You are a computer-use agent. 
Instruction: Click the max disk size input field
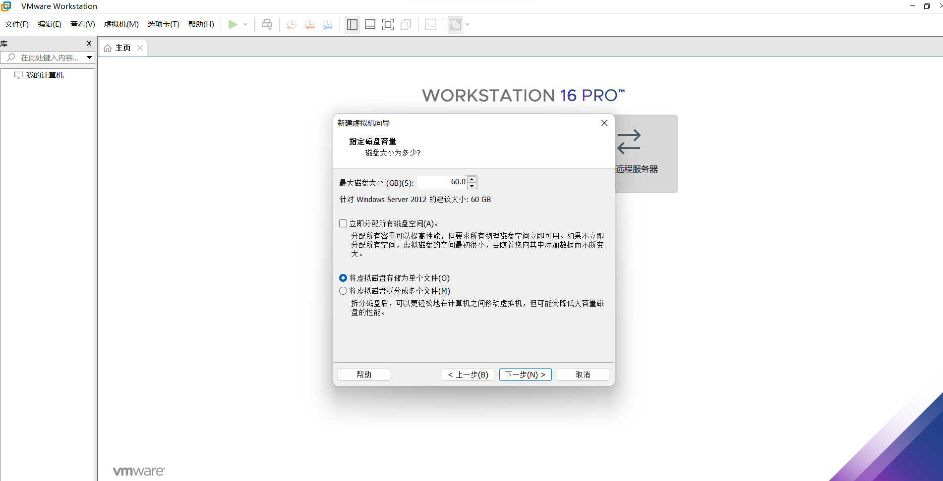(442, 182)
